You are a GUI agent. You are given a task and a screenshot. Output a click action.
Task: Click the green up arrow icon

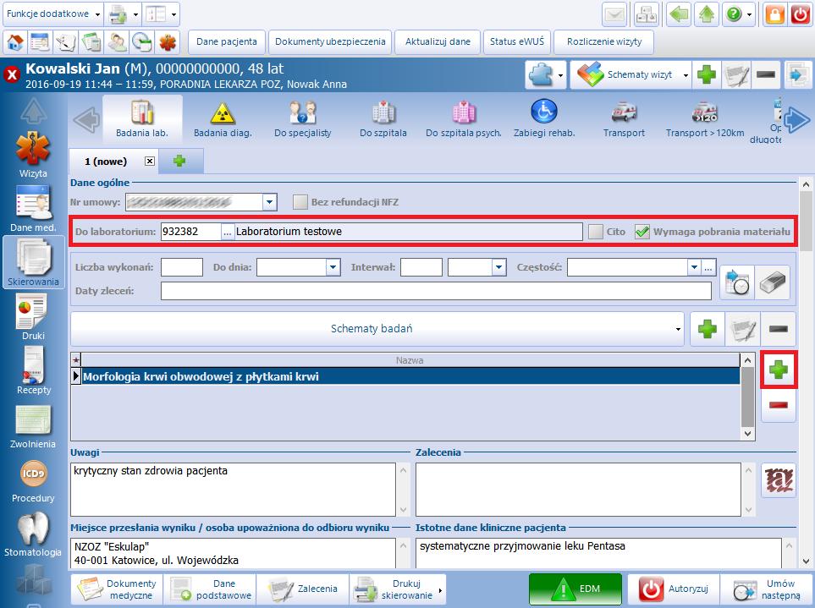point(707,14)
